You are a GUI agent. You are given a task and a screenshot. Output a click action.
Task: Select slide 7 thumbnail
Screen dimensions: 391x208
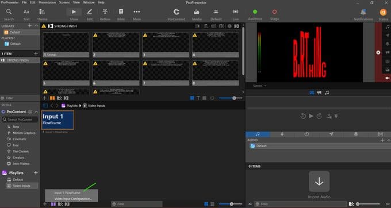pyautogui.click(x=166, y=73)
